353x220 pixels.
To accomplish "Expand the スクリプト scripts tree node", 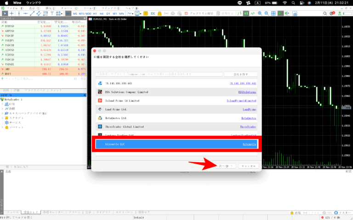I will [2, 118].
